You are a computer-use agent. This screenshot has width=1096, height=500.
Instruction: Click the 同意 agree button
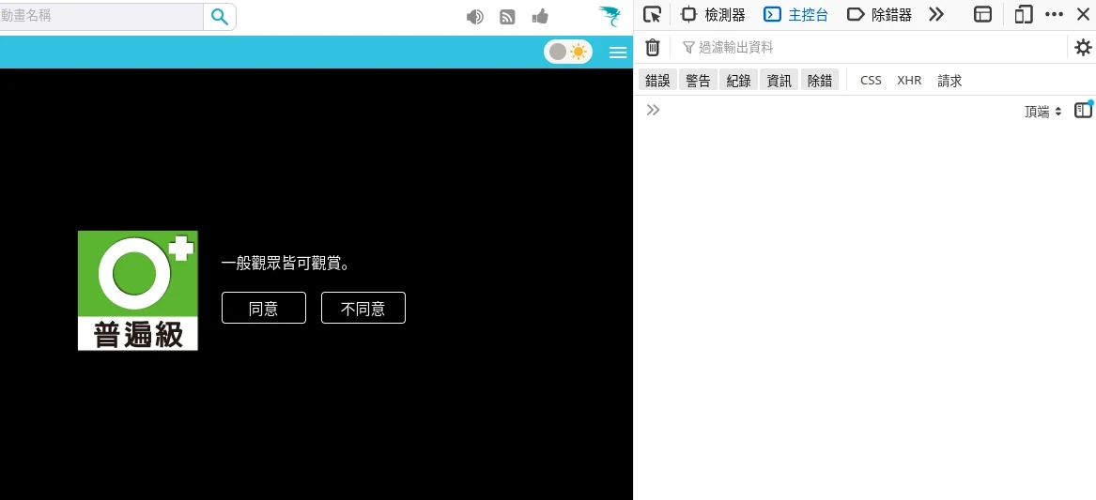[264, 308]
